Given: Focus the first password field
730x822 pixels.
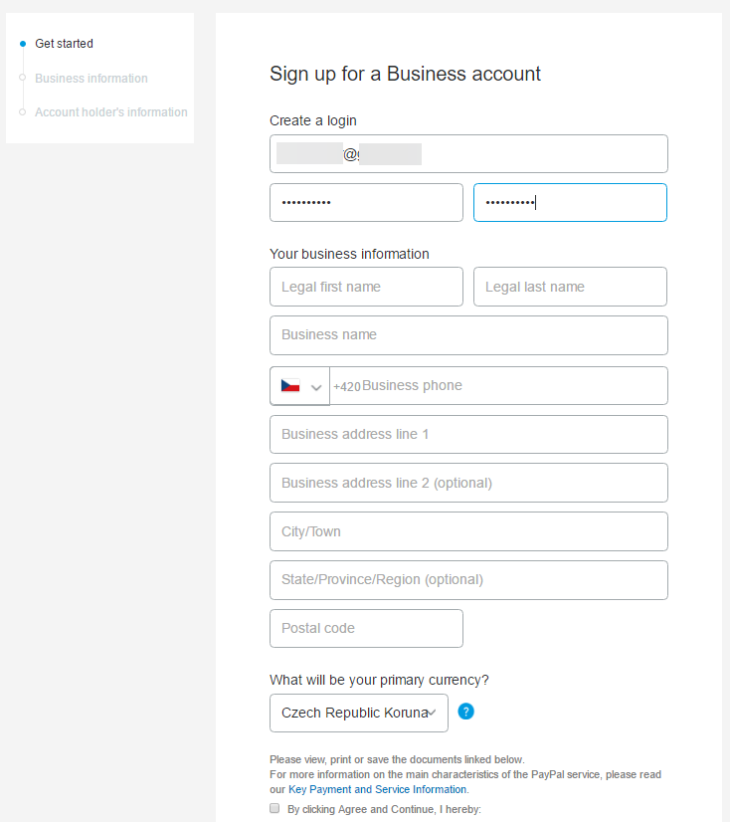Looking at the screenshot, I should coord(366,202).
